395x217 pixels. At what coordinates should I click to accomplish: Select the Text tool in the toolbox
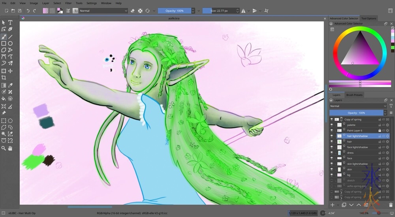coord(10,23)
